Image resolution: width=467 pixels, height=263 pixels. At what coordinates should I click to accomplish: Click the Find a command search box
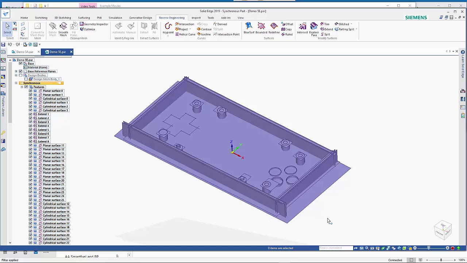[x=336, y=248]
